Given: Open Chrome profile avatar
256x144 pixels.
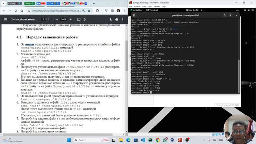Looking at the screenshot, I should click(x=118, y=11).
